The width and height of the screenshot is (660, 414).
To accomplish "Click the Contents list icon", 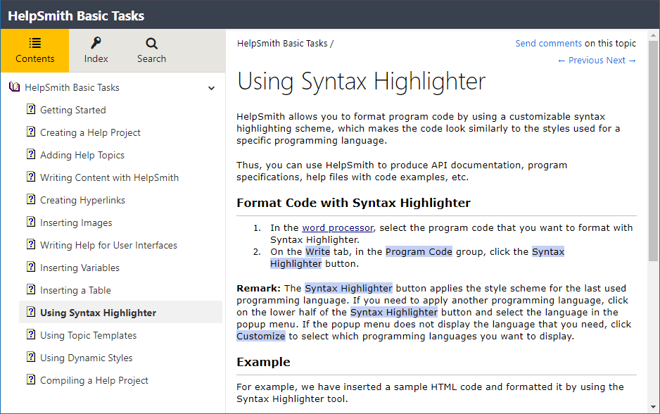I will [x=35, y=43].
